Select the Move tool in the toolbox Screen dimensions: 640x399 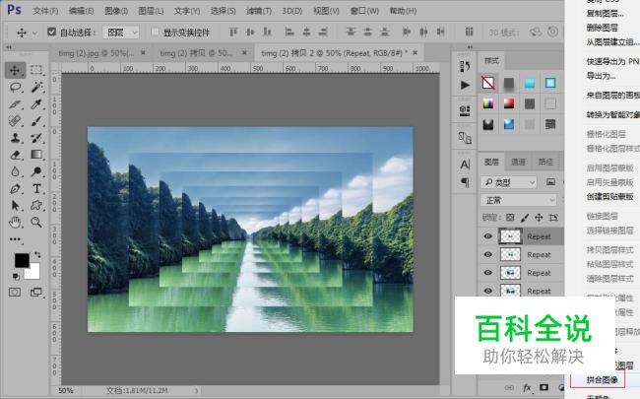point(15,70)
